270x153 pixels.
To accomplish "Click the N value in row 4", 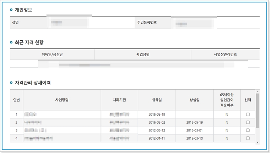I will pyautogui.click(x=227, y=138).
